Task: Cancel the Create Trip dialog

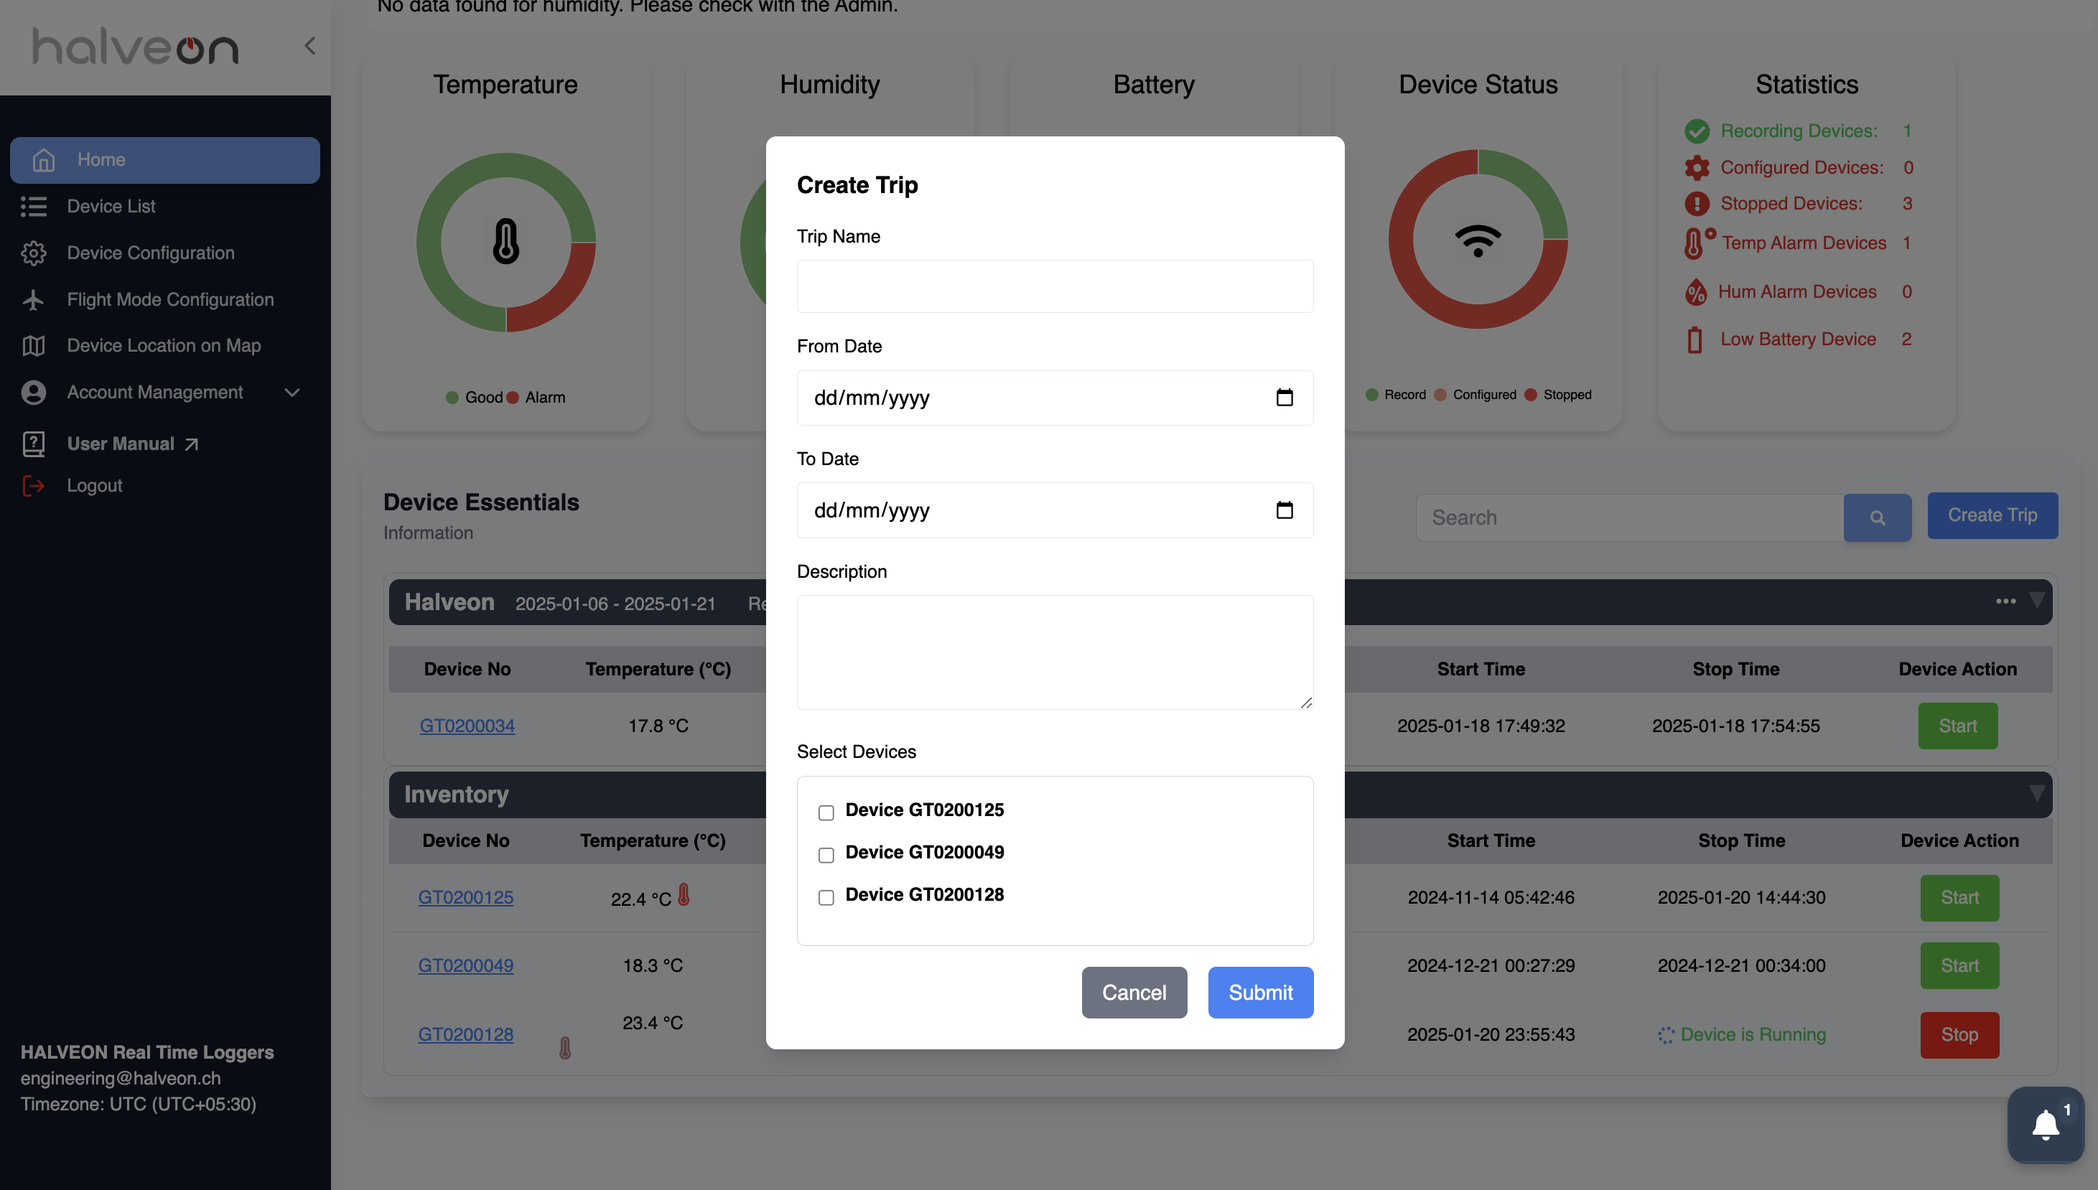Action: coord(1134,992)
